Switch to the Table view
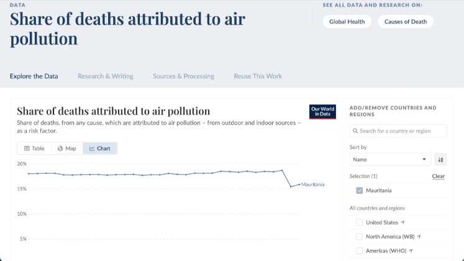The image size is (464, 261). [35, 149]
